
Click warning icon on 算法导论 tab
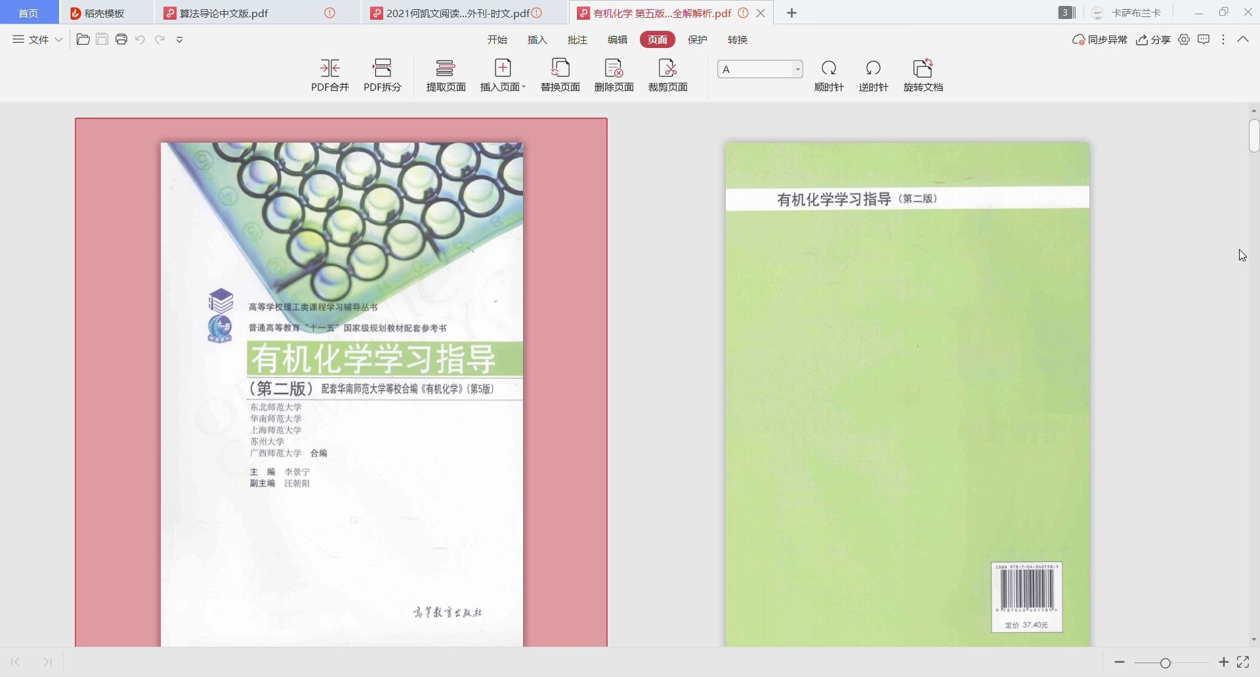point(330,13)
